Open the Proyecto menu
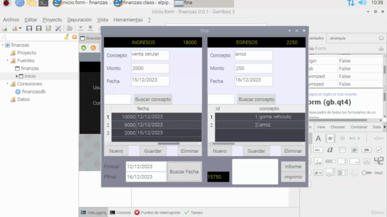The width and height of the screenshot is (387, 217). [52, 20]
